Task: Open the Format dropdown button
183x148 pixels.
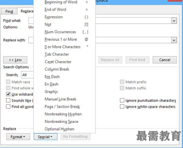Action: coord(18,137)
